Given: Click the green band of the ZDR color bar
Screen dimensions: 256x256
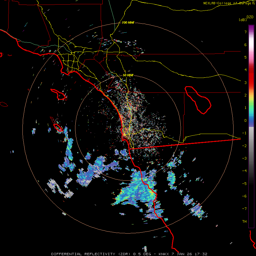Looking at the screenshot, I should pyautogui.click(x=251, y=106).
